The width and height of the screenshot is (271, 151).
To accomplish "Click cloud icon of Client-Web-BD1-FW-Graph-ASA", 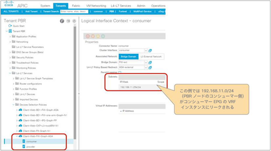I will 20,110.
